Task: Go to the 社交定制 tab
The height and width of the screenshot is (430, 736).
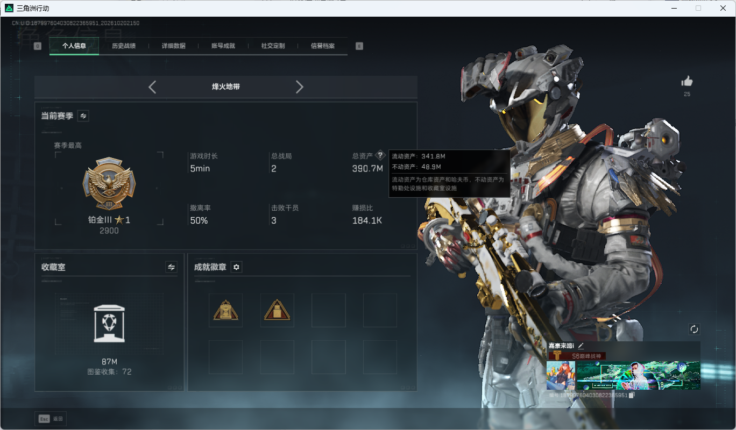Action: coord(273,46)
